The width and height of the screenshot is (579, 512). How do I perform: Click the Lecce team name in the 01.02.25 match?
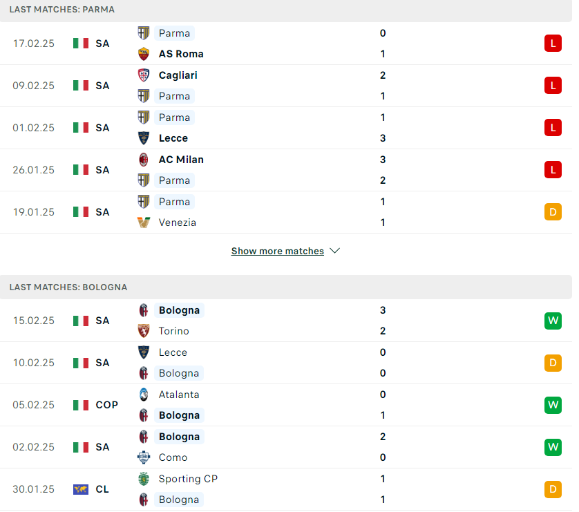173,138
